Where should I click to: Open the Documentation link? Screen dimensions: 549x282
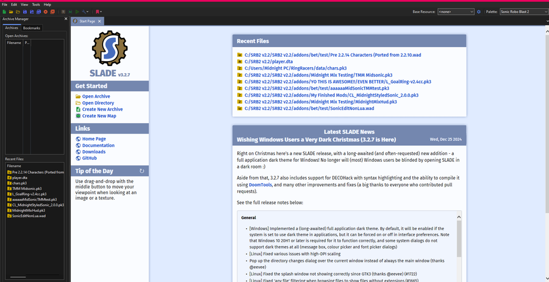[x=98, y=145]
